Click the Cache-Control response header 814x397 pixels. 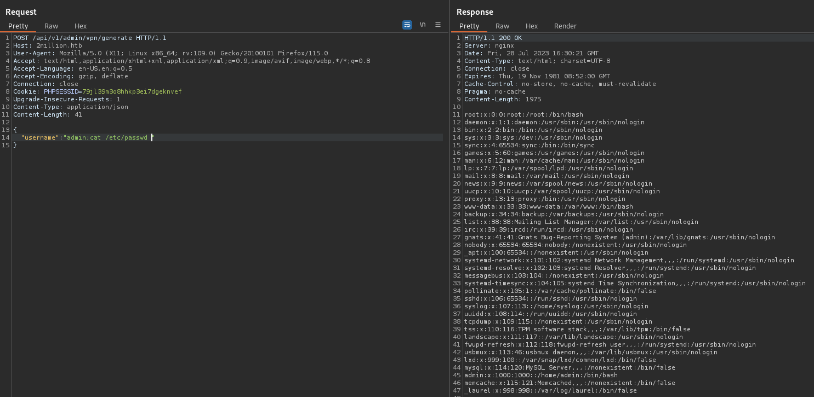(560, 84)
